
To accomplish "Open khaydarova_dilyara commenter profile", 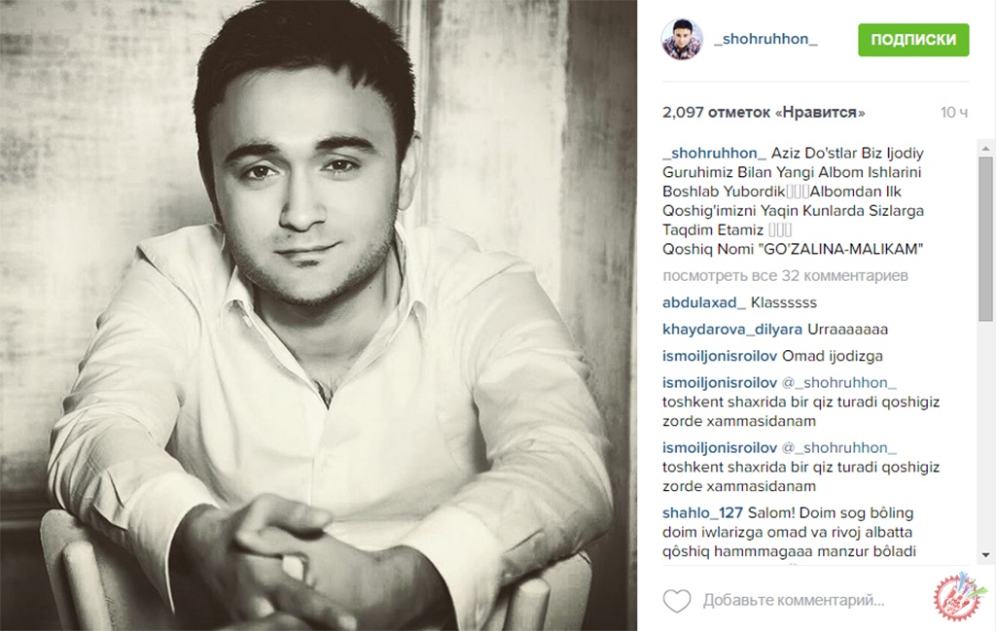I will pos(731,330).
